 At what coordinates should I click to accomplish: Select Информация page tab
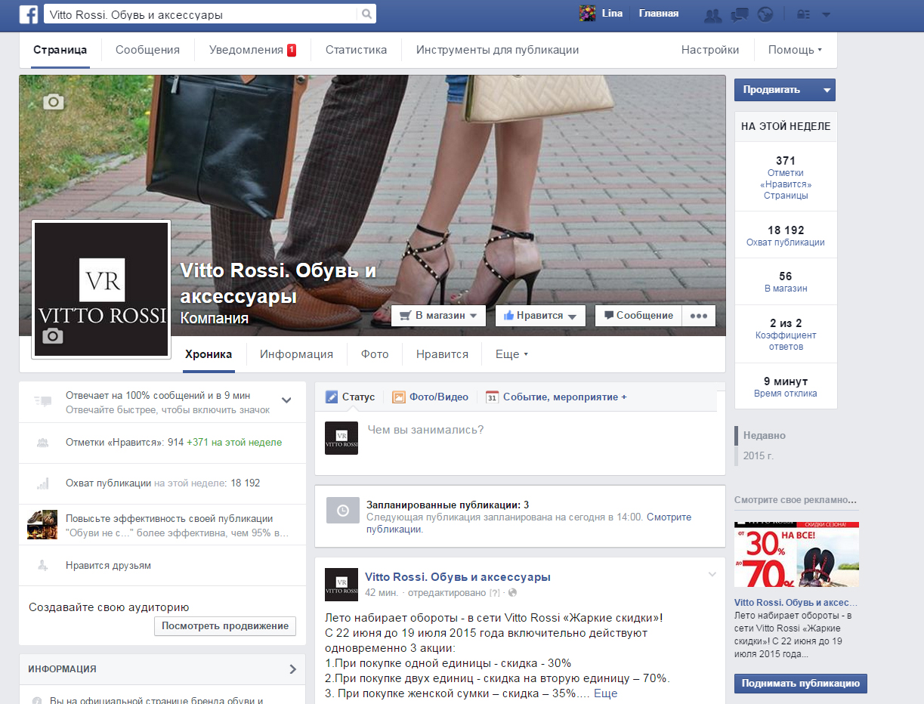point(296,354)
